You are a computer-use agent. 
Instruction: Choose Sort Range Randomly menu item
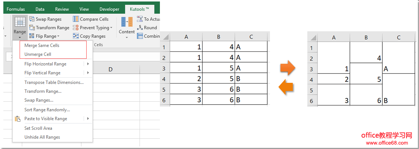click(47, 110)
